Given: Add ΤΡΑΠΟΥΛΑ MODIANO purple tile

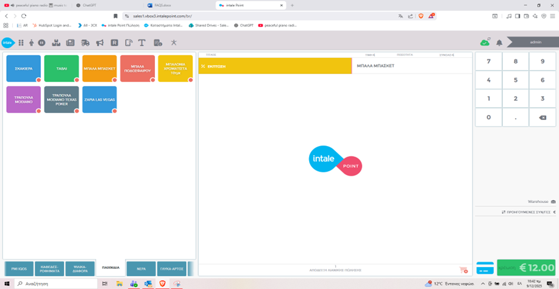Looking at the screenshot, I should click(x=24, y=100).
